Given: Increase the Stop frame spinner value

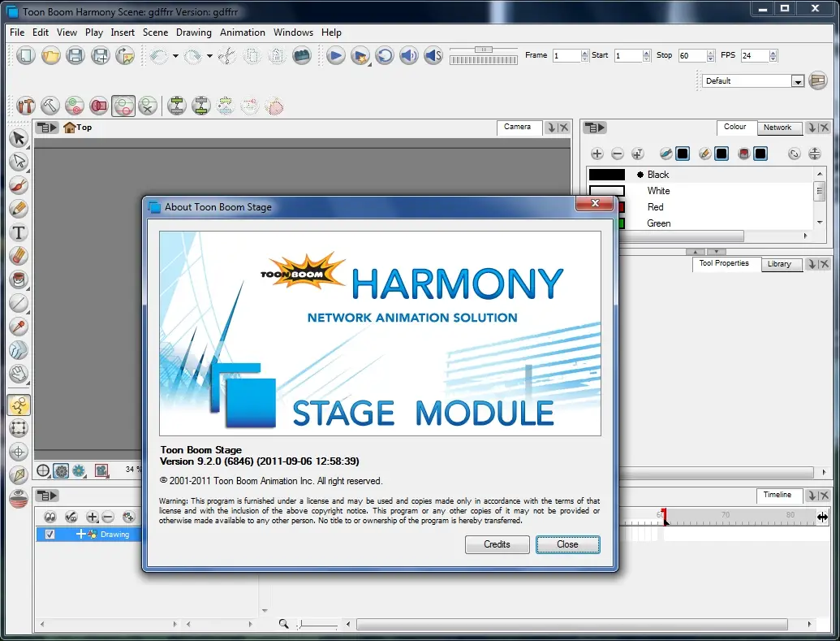Looking at the screenshot, I should [x=710, y=53].
